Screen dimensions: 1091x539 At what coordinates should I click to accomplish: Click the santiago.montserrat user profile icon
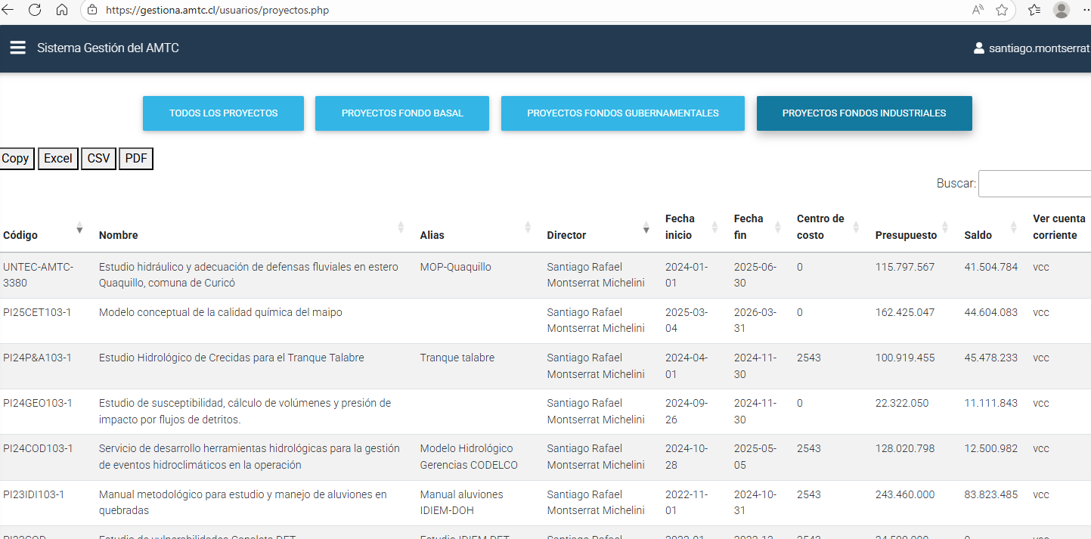(979, 48)
